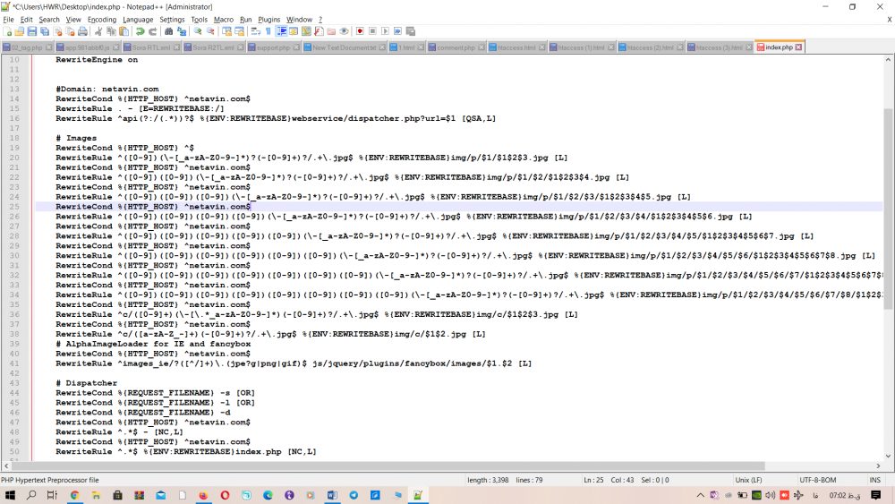Image resolution: width=895 pixels, height=504 pixels.
Task: Click the volume icon in system tray
Action: [770, 495]
